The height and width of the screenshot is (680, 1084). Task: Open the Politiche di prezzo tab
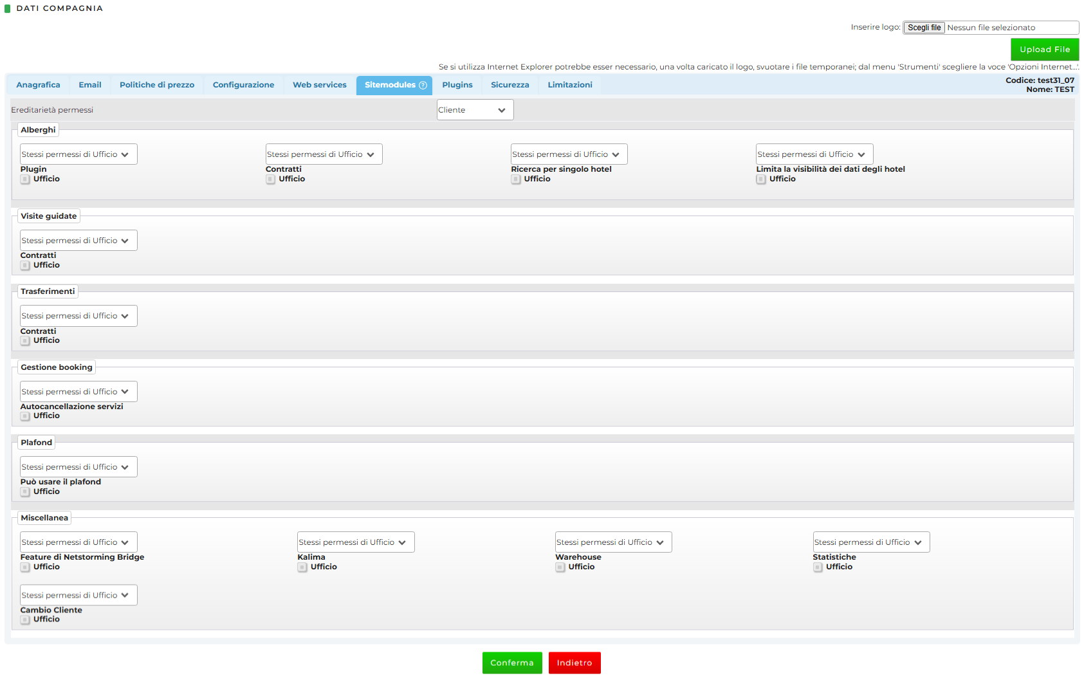[x=157, y=85]
